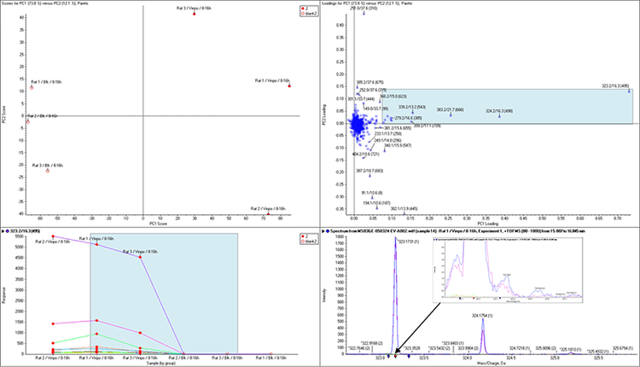This screenshot has height=367, width=640.
Task: Select loading point 323.2/16.3 (495)
Action: (x=630, y=91)
